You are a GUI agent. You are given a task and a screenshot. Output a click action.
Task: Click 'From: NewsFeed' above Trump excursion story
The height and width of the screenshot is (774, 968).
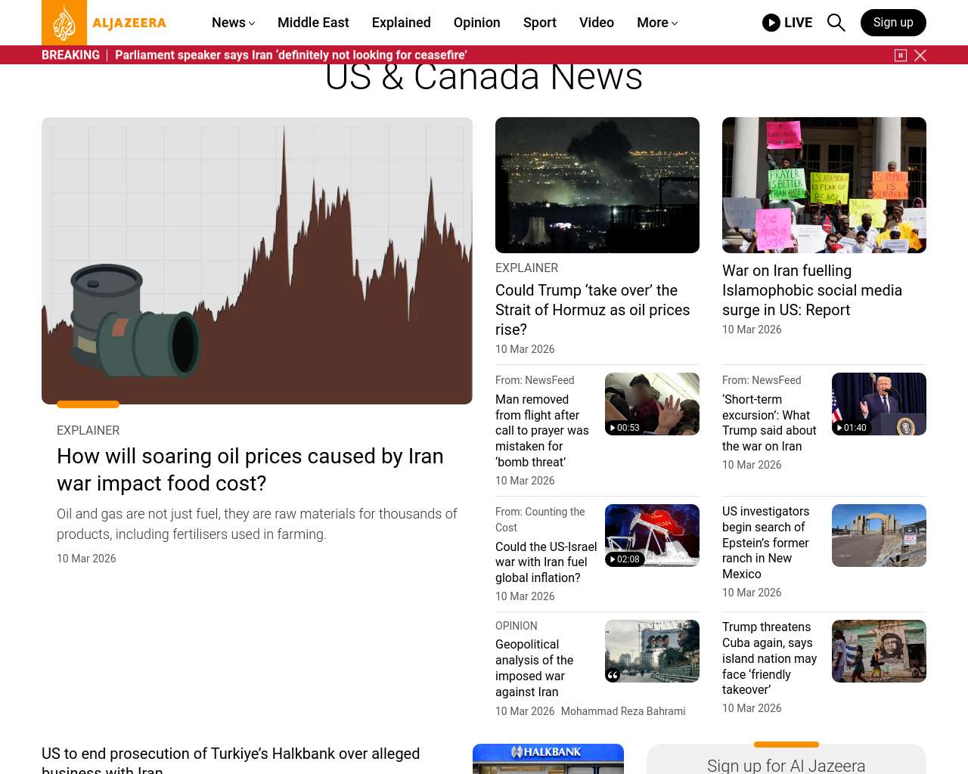(x=762, y=380)
